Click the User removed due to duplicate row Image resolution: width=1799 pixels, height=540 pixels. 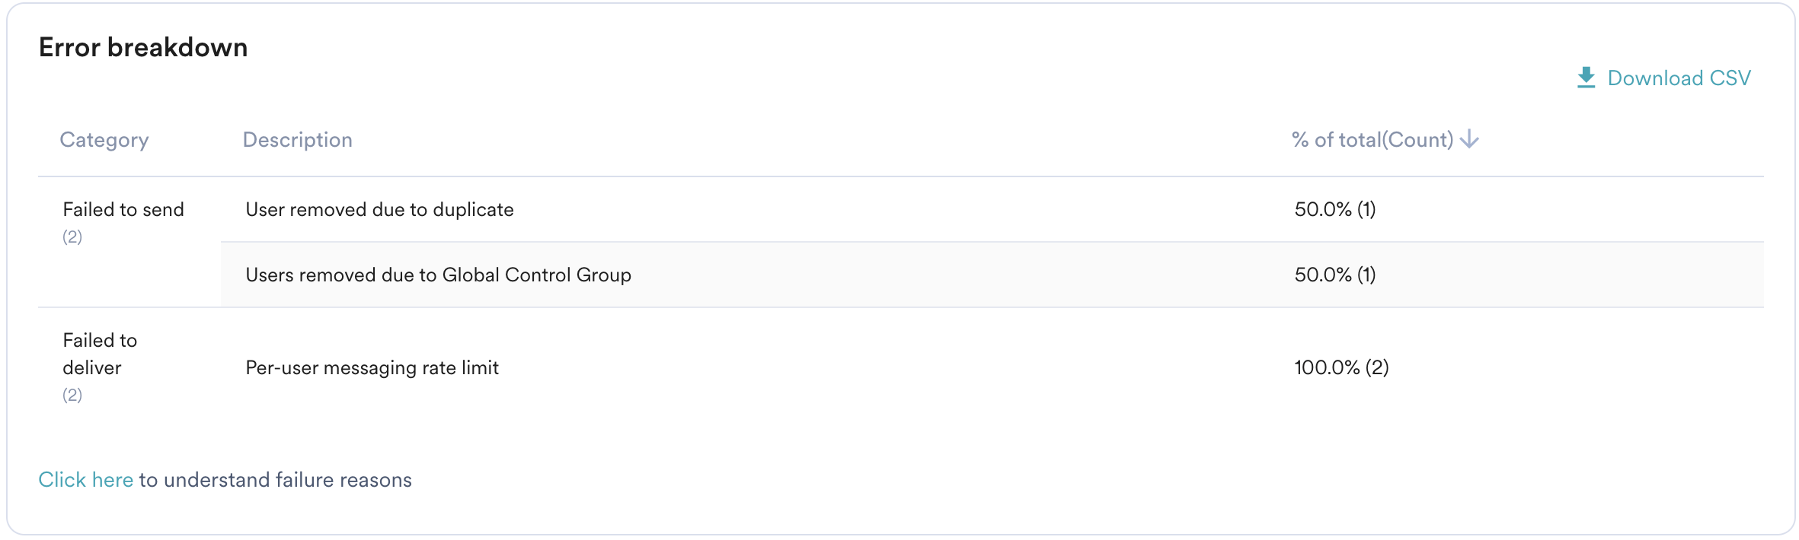[x=379, y=209]
